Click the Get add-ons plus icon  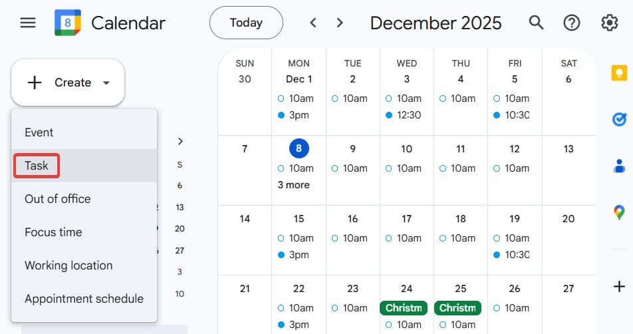coord(619,287)
